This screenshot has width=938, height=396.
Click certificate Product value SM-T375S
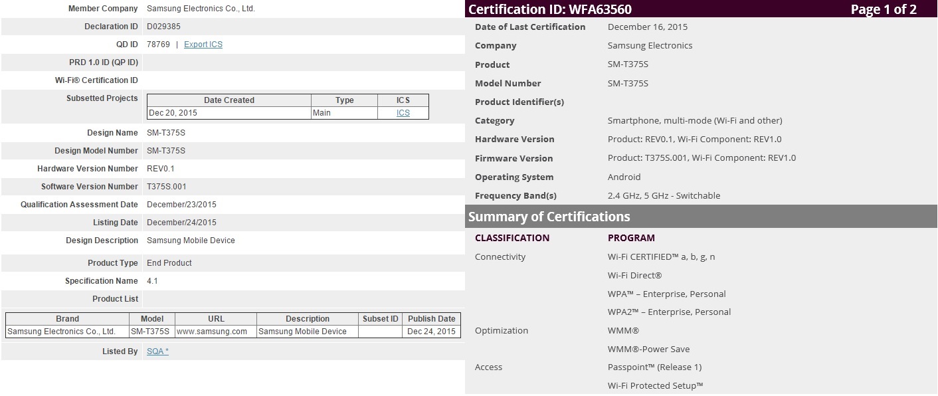coord(628,64)
